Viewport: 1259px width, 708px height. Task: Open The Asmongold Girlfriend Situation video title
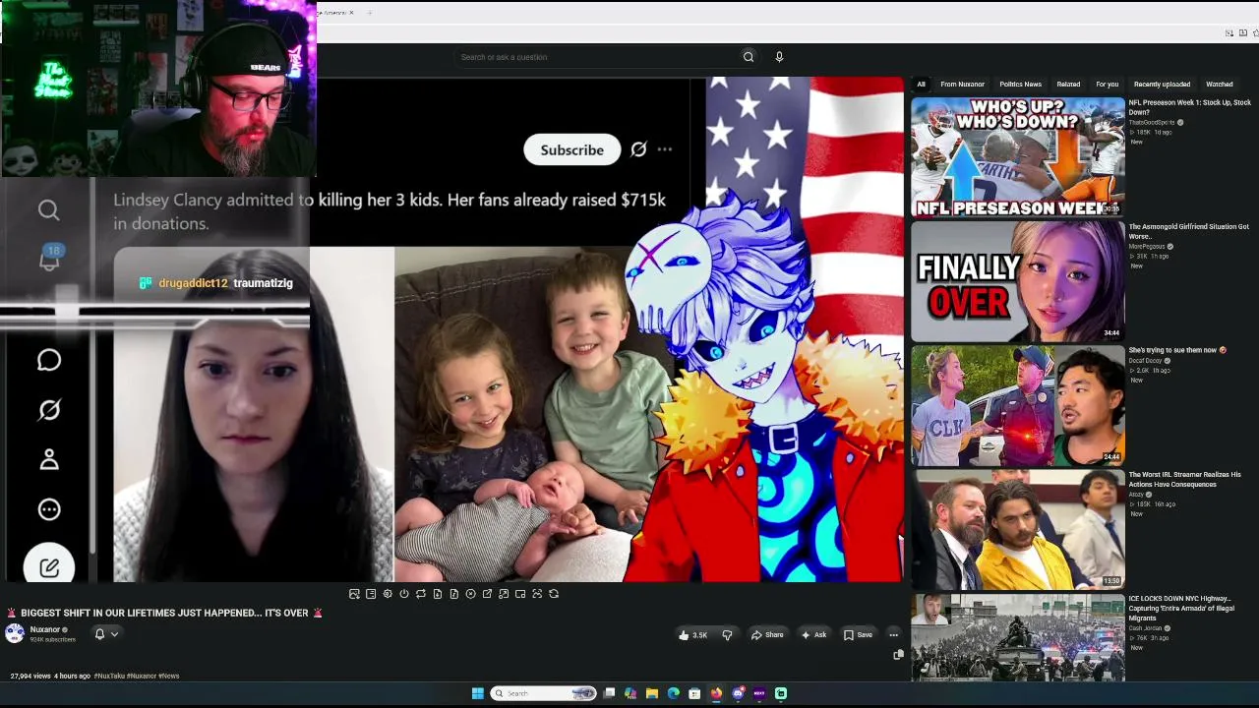[x=1189, y=231]
